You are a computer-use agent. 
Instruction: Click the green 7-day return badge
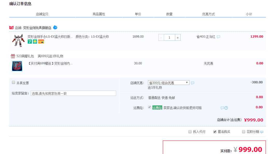30,42
